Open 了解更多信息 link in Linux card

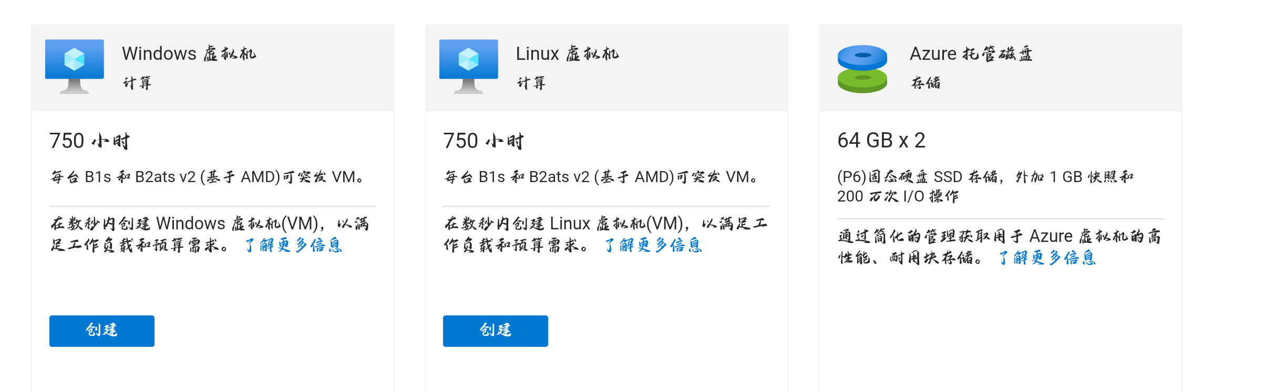pyautogui.click(x=653, y=245)
